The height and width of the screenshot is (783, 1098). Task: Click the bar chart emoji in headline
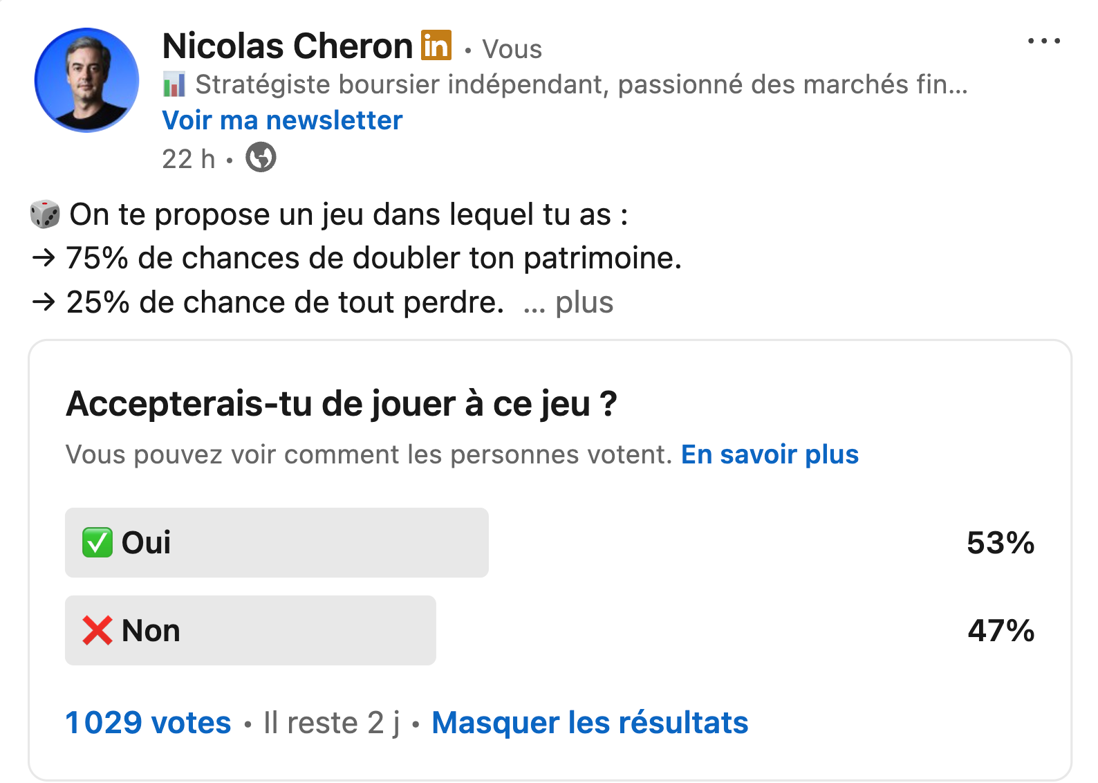click(x=174, y=84)
